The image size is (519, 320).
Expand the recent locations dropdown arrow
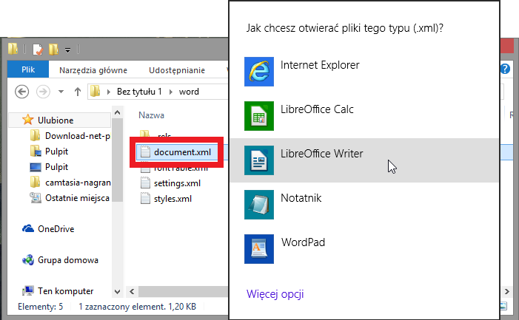[x=61, y=92]
